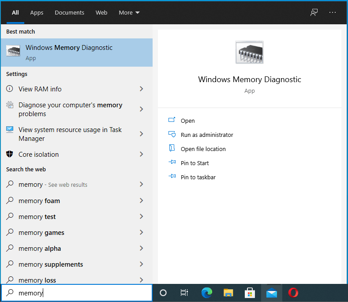Screen dimensions: 348x302
Task: Launch Opera browser from the taskbar
Action: point(293,293)
